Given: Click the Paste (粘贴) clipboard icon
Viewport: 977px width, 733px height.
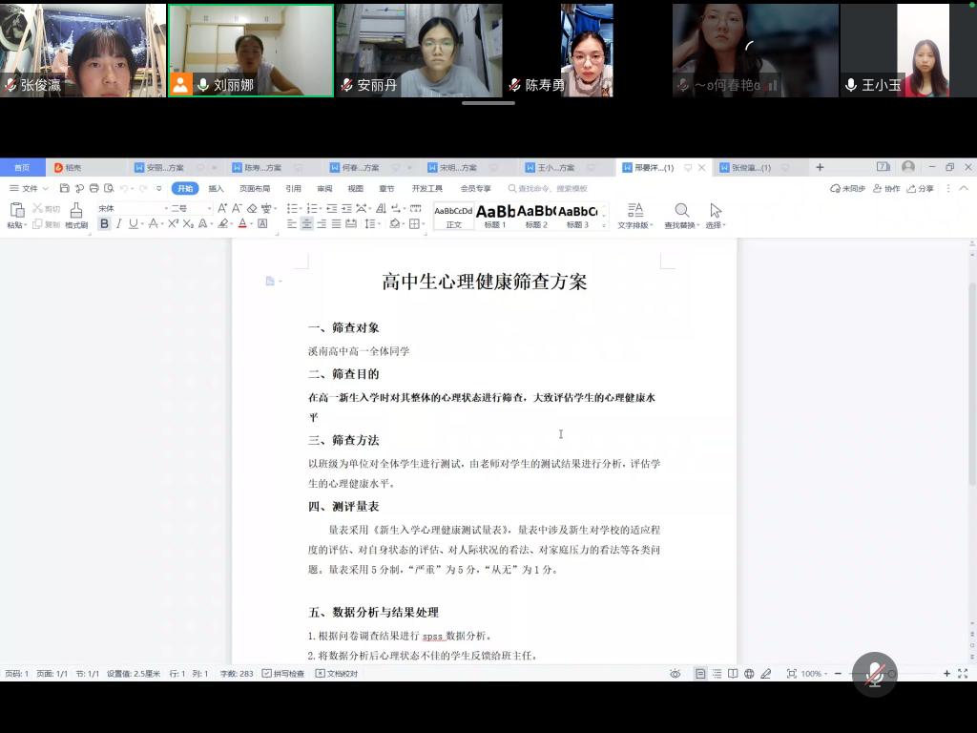Looking at the screenshot, I should 16,210.
